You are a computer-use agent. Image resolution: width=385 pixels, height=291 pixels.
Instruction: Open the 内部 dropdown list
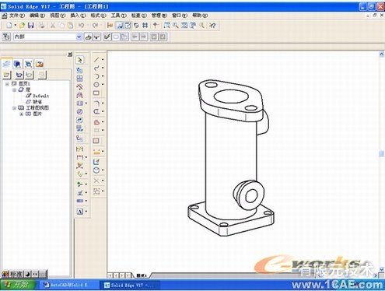[79, 37]
